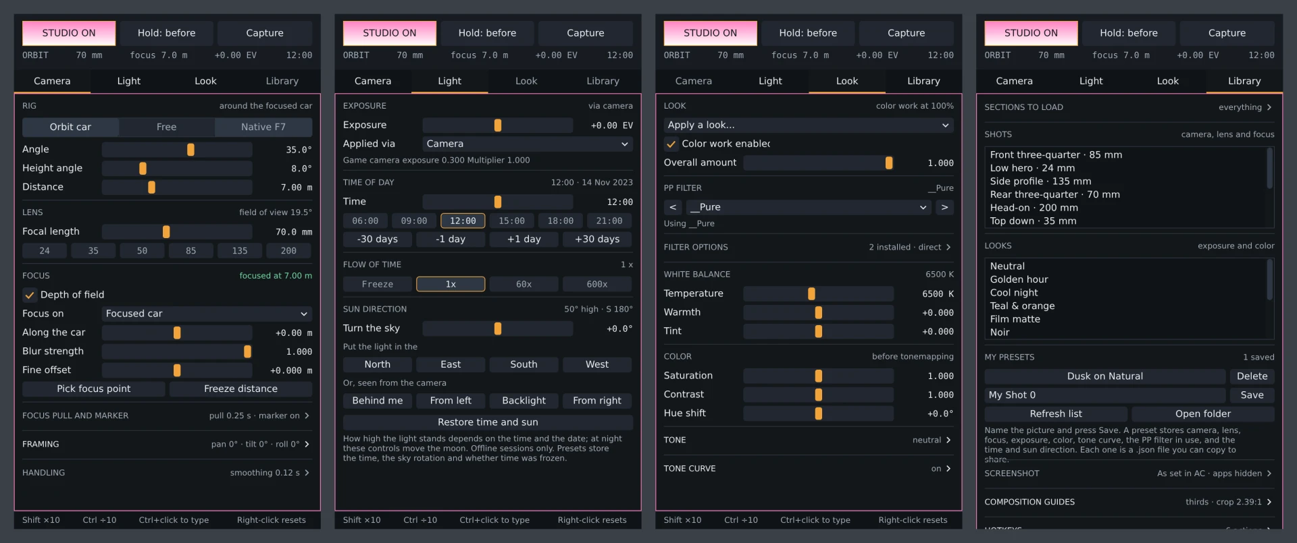
Task: Open the Light tab in the panel showing Rig settings
Action: [128, 81]
